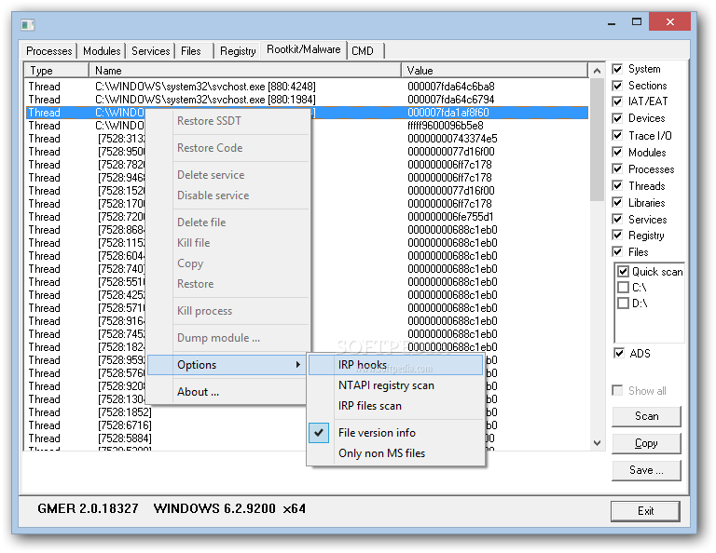
Task: Toggle the Files scan checkbox
Action: point(617,251)
